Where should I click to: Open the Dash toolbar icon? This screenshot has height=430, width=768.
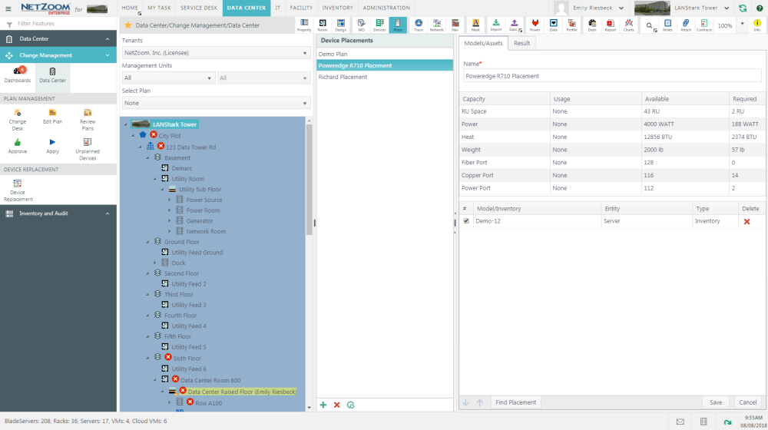[592, 25]
